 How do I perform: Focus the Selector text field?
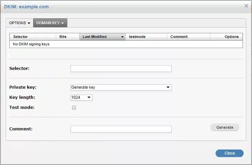pyautogui.click(x=121, y=69)
